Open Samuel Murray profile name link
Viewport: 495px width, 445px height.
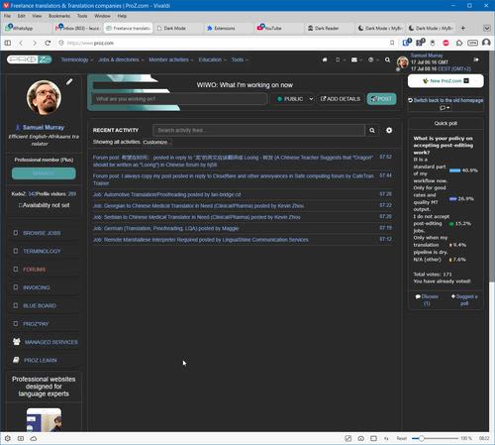point(44,127)
